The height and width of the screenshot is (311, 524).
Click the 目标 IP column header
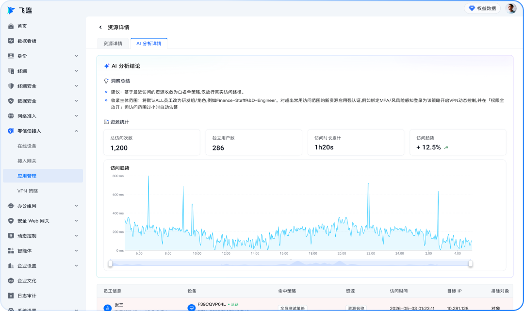pyautogui.click(x=455, y=291)
